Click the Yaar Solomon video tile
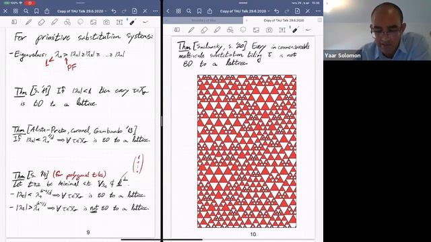Image resolution: width=431 pixels, height=242 pixels. (x=377, y=30)
